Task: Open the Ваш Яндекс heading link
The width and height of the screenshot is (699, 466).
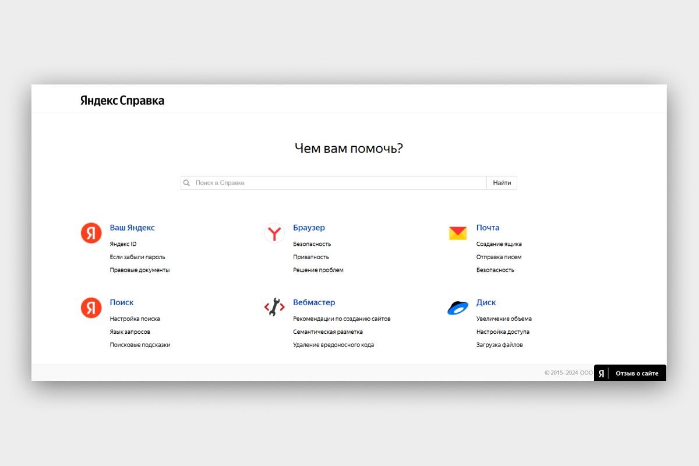Action: (x=132, y=228)
